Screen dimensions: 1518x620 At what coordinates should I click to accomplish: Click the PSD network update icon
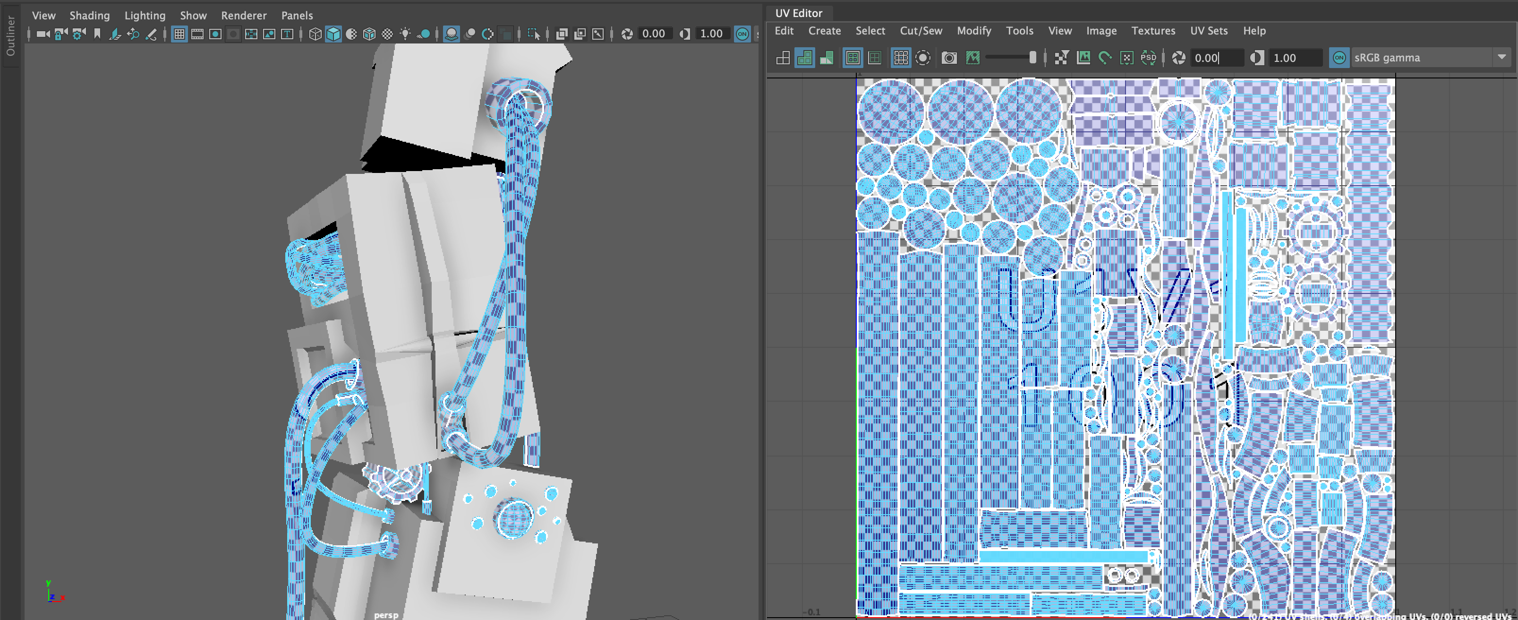(1148, 58)
